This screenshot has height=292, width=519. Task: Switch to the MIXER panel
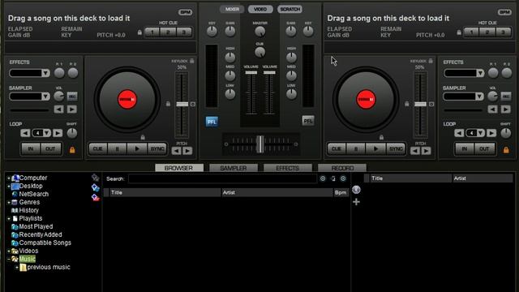tap(232, 9)
